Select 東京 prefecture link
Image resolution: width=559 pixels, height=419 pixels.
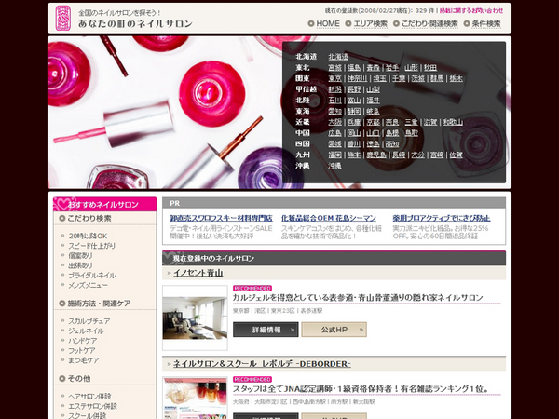334,78
